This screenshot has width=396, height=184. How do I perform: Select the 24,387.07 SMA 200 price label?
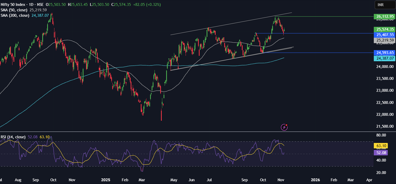[x=385, y=58]
